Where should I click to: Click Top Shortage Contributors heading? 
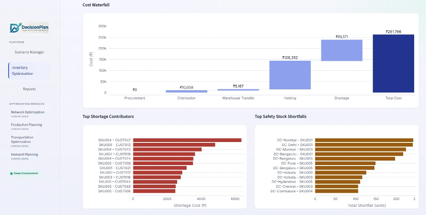(x=108, y=117)
